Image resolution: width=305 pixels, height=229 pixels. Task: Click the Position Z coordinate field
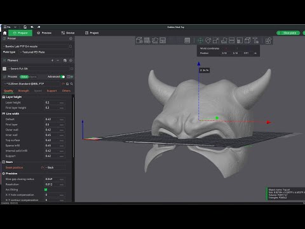tap(248, 53)
